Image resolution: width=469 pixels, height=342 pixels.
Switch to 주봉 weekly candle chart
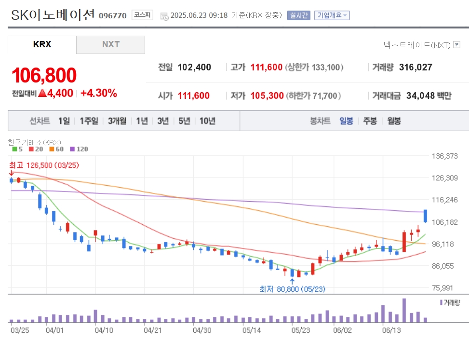coord(370,121)
